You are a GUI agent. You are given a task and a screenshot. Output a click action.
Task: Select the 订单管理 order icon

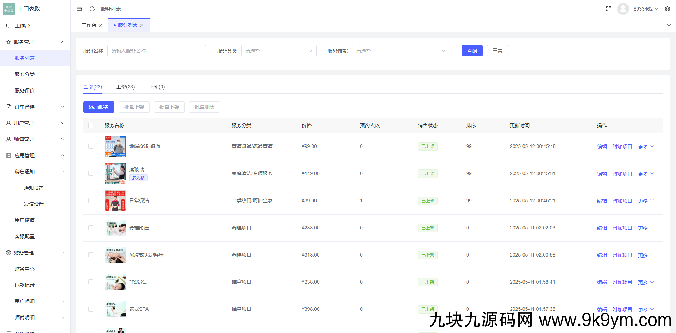8,106
